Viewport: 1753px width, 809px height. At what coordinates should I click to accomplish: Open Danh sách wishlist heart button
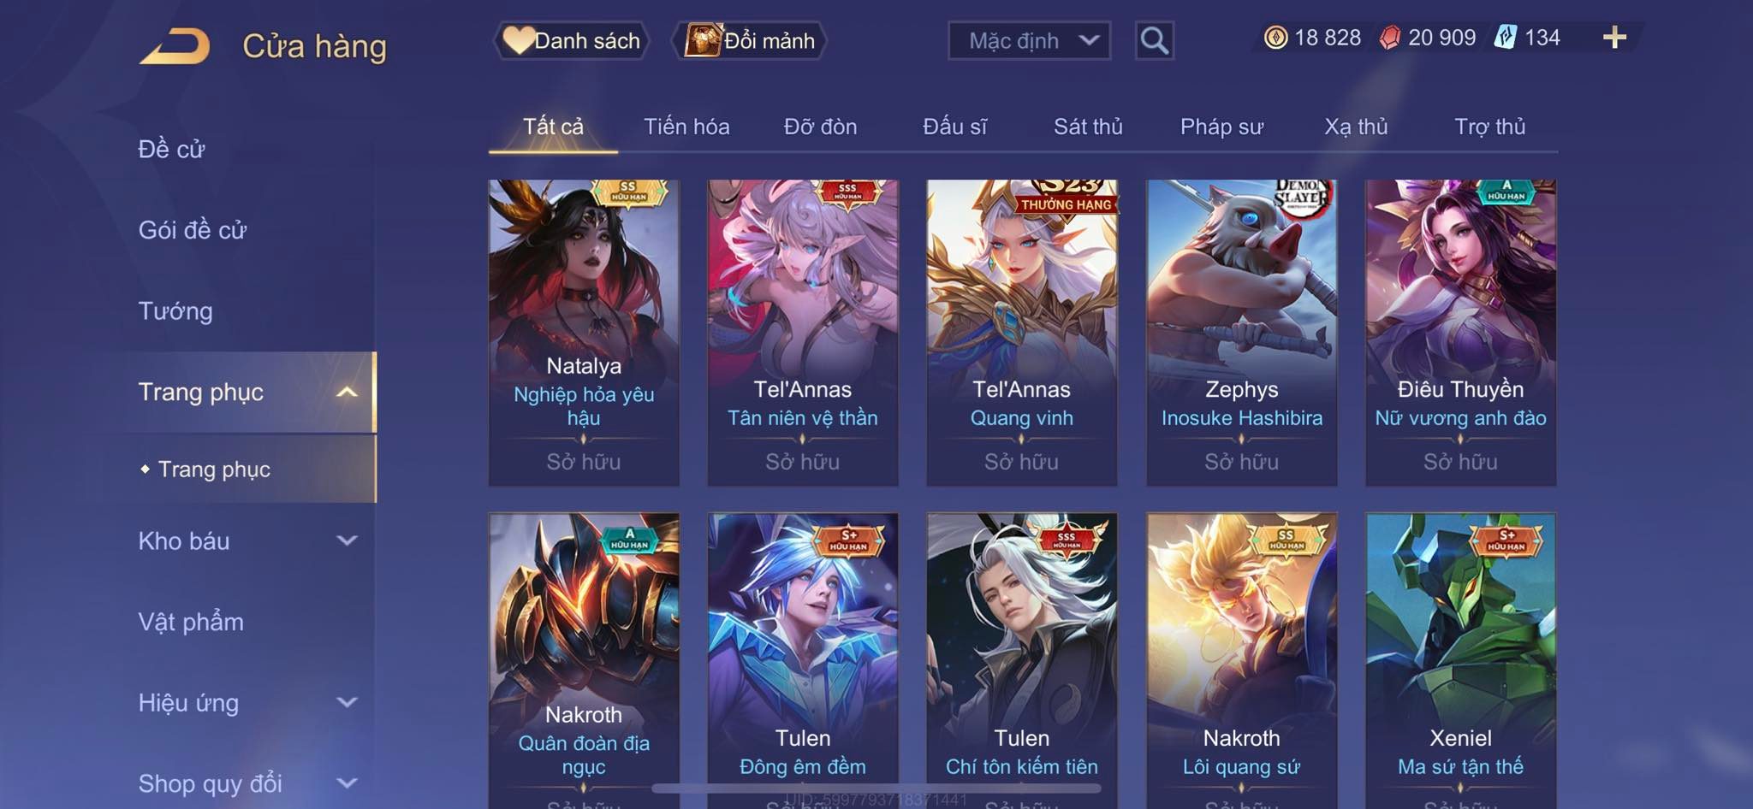[571, 40]
